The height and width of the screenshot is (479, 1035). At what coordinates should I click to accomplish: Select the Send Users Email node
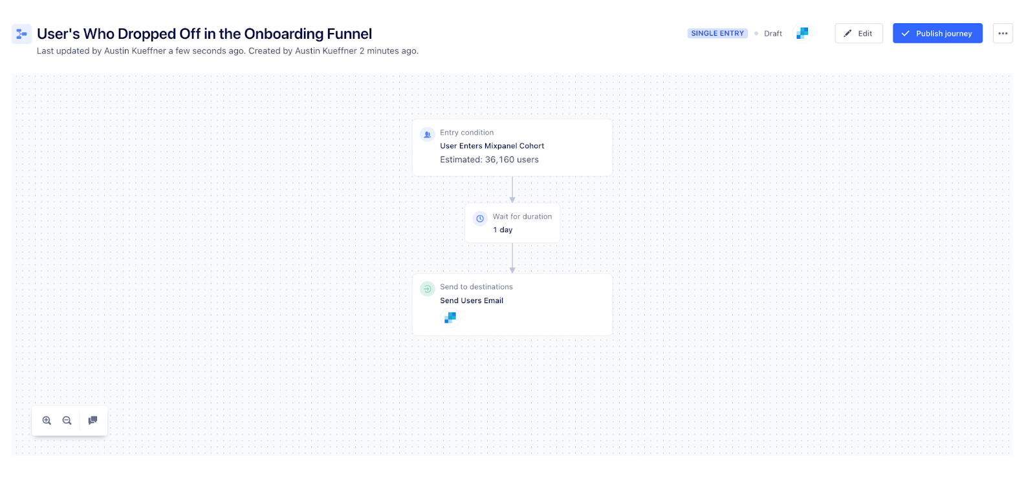coord(512,304)
